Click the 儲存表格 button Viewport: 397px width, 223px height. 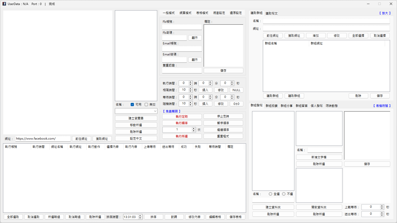[x=236, y=217]
